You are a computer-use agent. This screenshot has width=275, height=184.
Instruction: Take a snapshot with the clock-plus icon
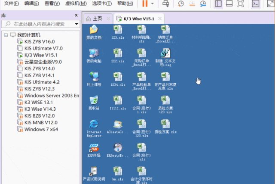click(x=180, y=3)
